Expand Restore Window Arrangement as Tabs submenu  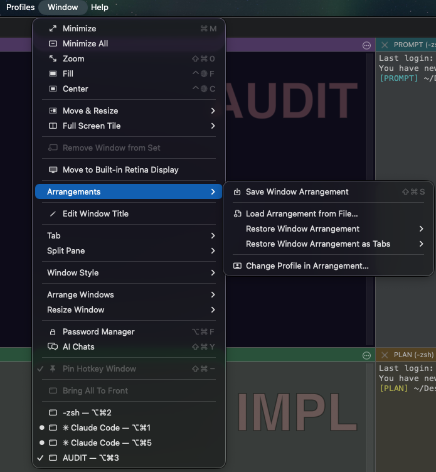pyautogui.click(x=328, y=244)
